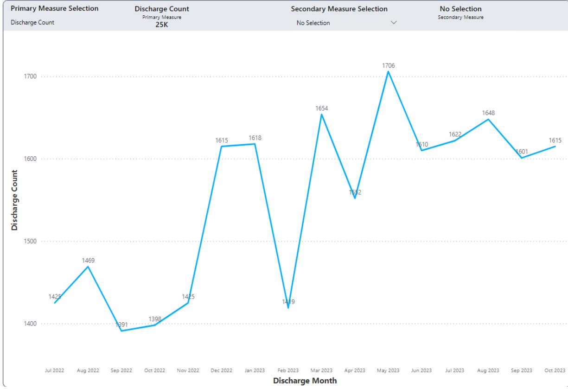This screenshot has height=389, width=568.
Task: Click the 1648 data label for Aug 2023
Action: (x=488, y=113)
